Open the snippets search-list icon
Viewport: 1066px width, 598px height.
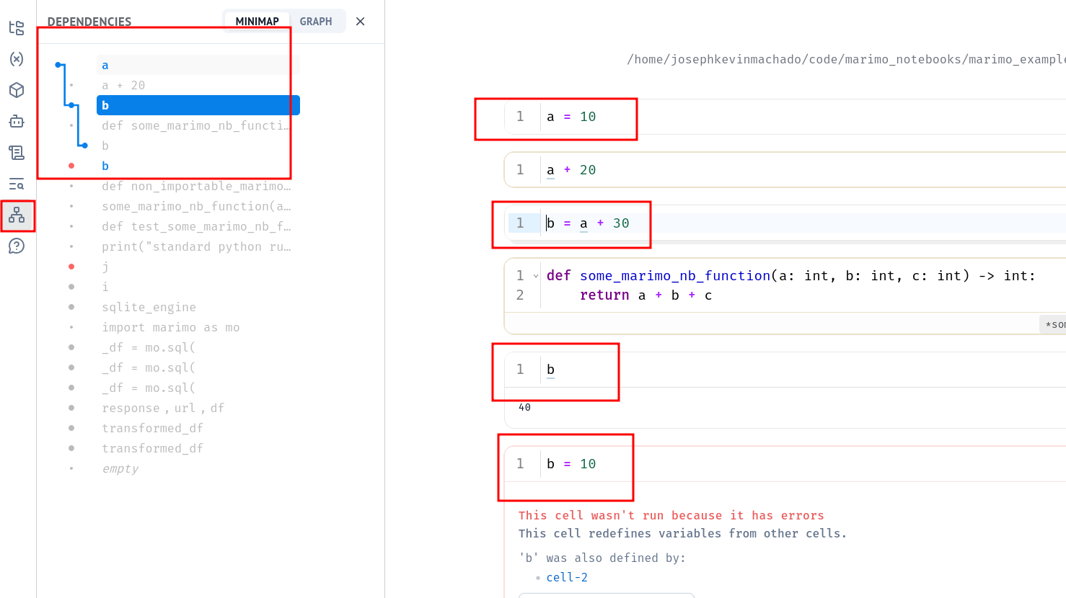[17, 184]
